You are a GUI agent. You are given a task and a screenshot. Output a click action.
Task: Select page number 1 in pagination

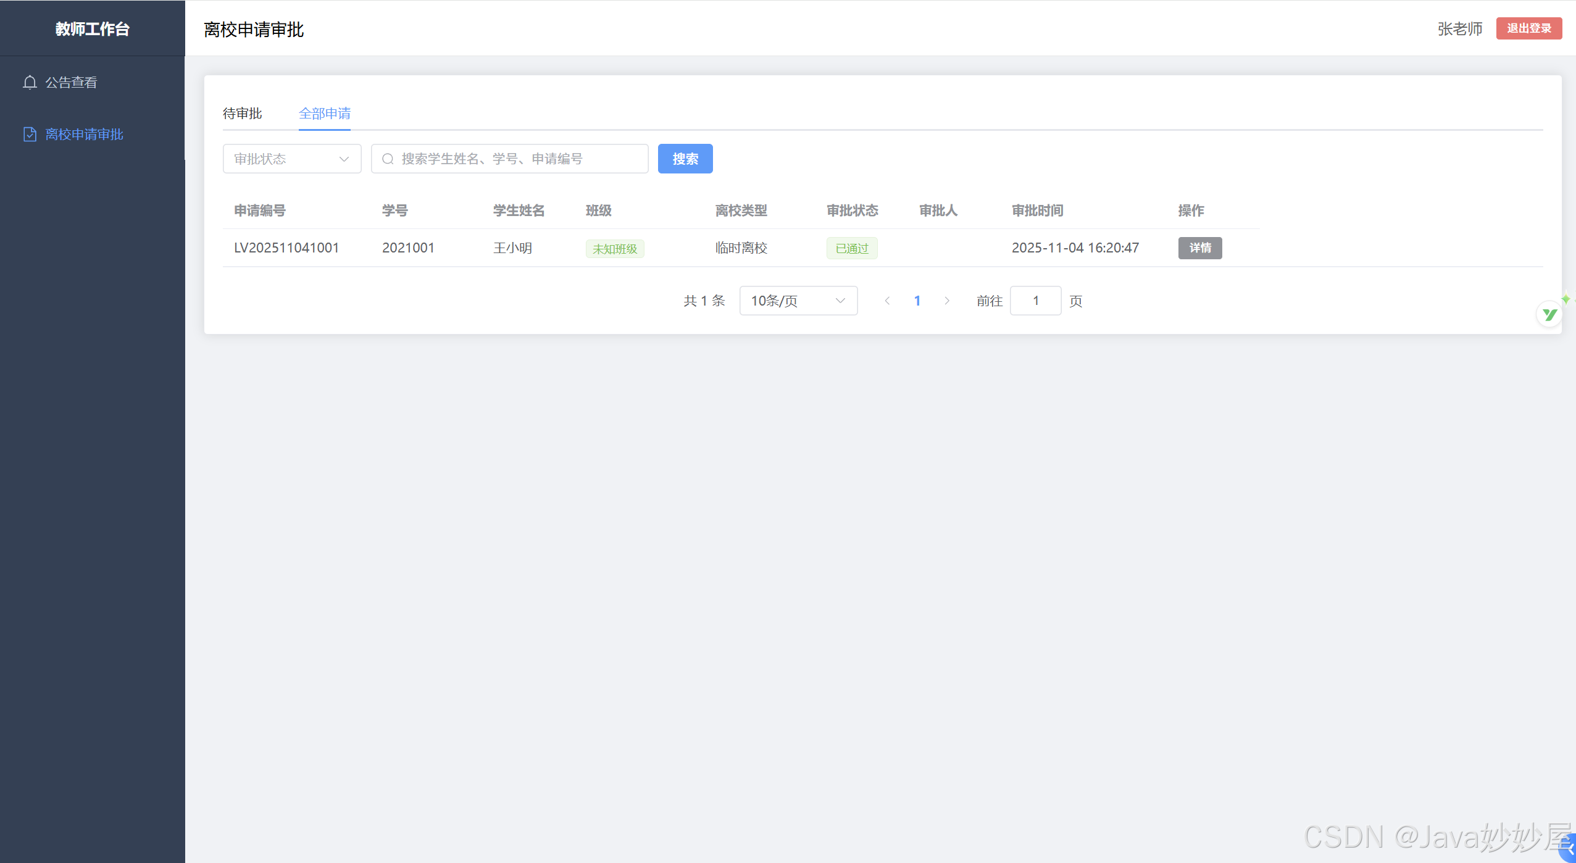917,301
